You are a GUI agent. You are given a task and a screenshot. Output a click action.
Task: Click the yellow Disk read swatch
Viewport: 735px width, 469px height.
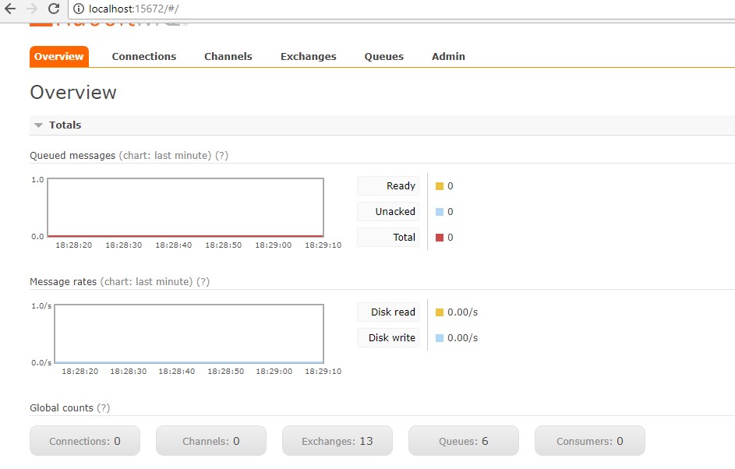point(440,312)
